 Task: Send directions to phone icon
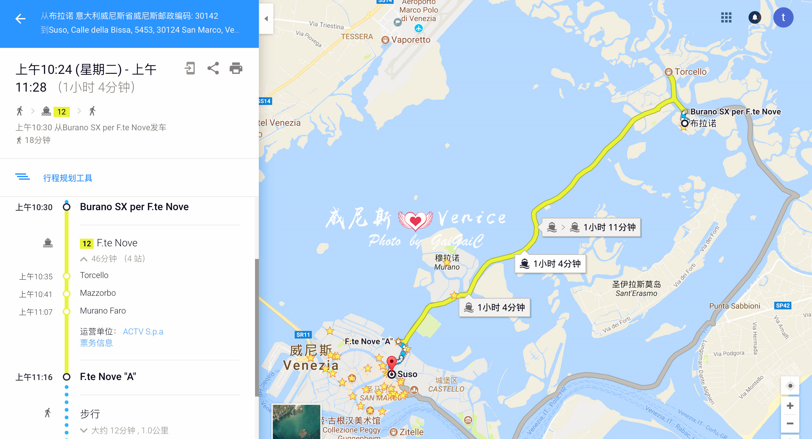[x=190, y=68]
